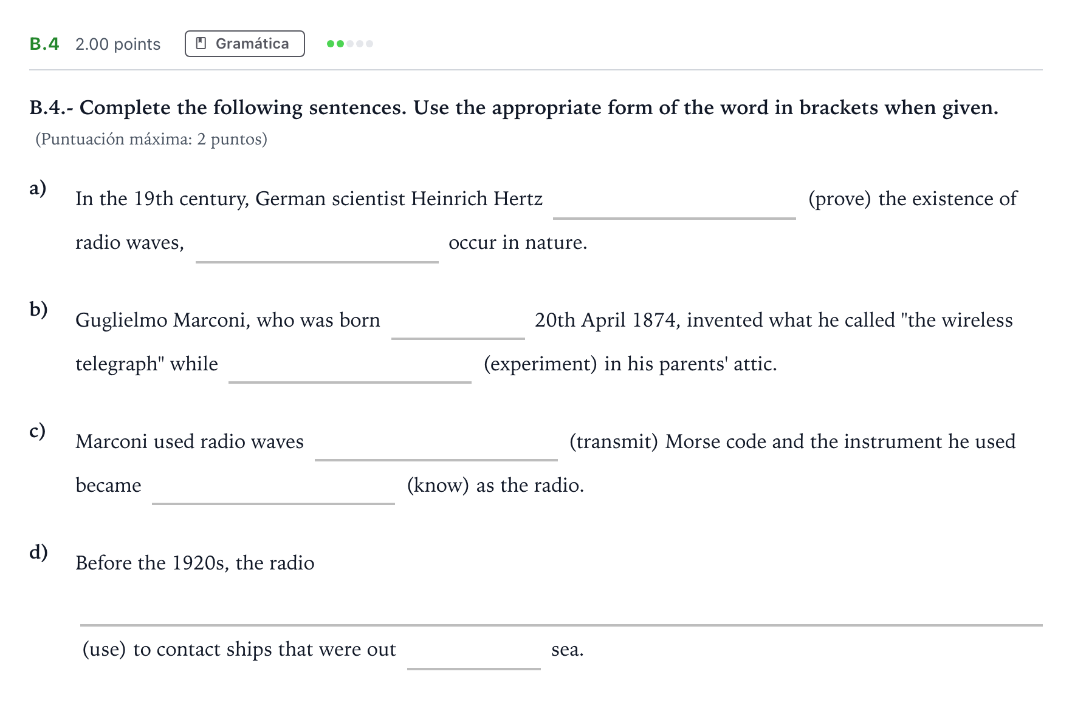1072x714 pixels.
Task: Select blank before 'occur in nature'
Action: click(317, 244)
